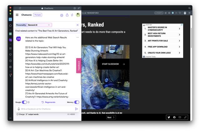
Task: Open settings gear in the Opera sidebar
Action: click(10, 67)
